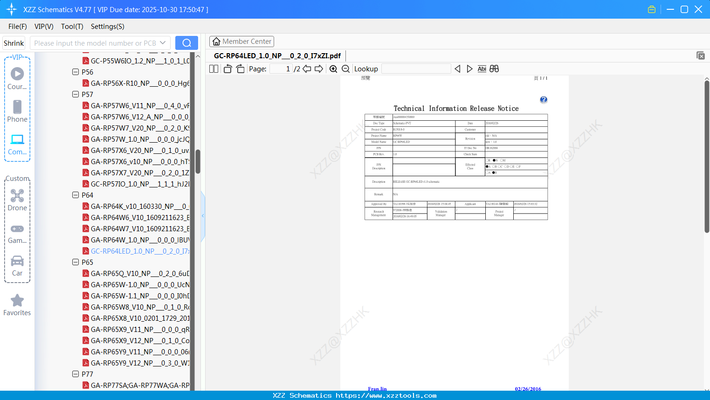Open GA-RP64W_1.0_NP file
Screen dimensions: 710x400
click(x=136, y=240)
